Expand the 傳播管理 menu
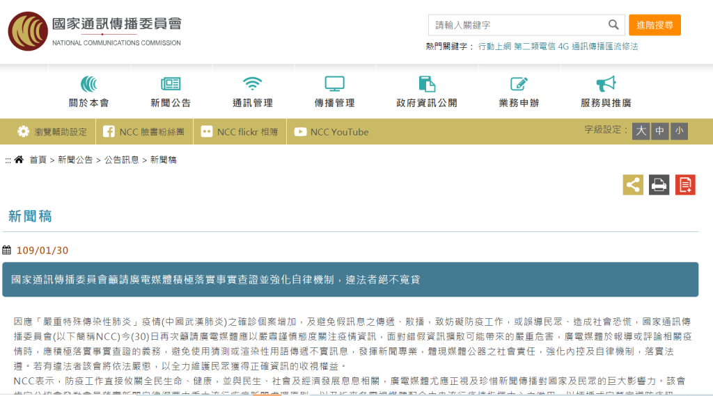 click(x=334, y=92)
